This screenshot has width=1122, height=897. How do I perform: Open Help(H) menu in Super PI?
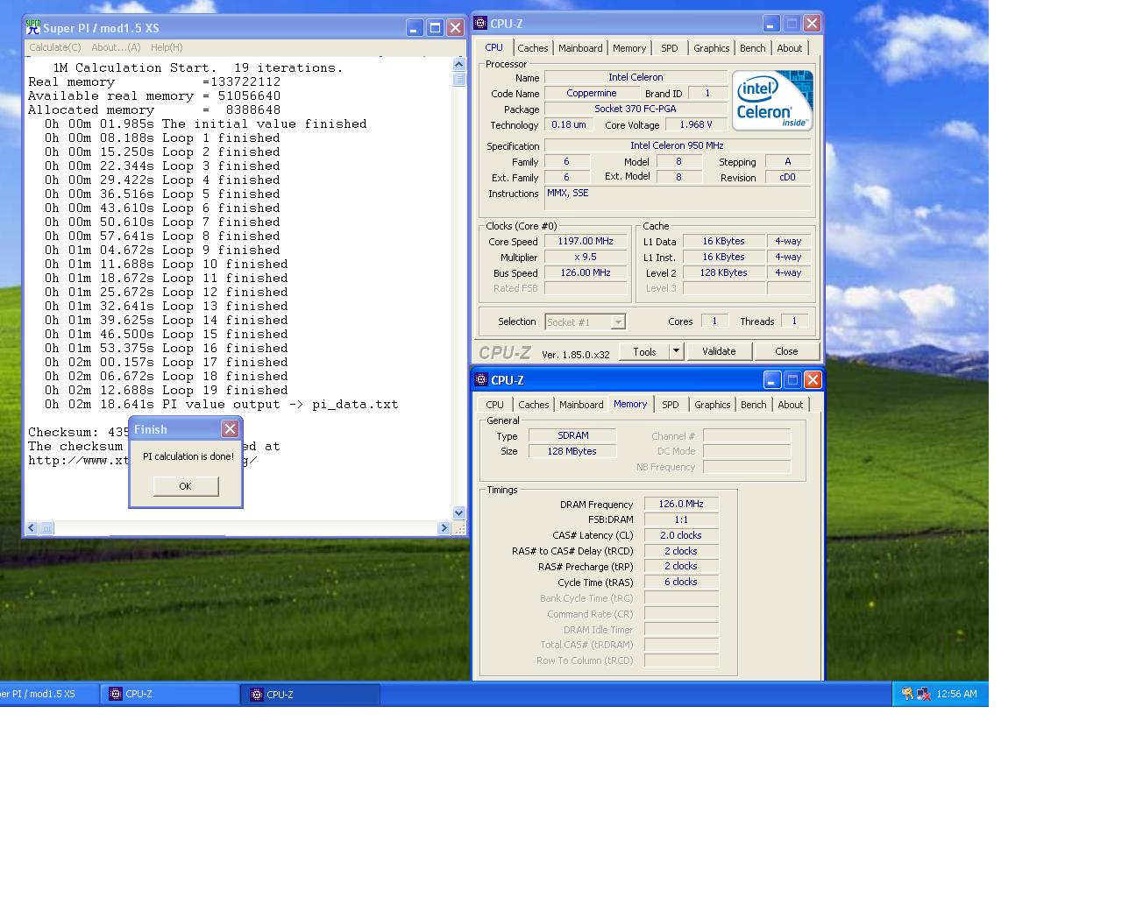[x=167, y=47]
